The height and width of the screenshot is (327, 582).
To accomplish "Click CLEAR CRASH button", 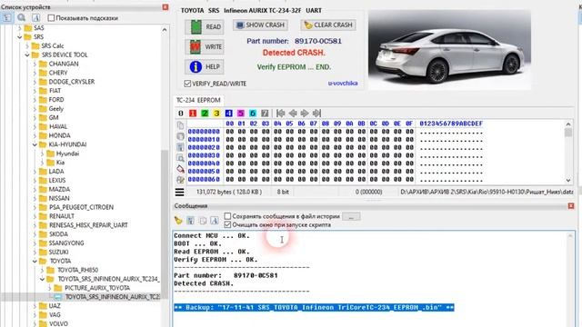I will 328,25.
